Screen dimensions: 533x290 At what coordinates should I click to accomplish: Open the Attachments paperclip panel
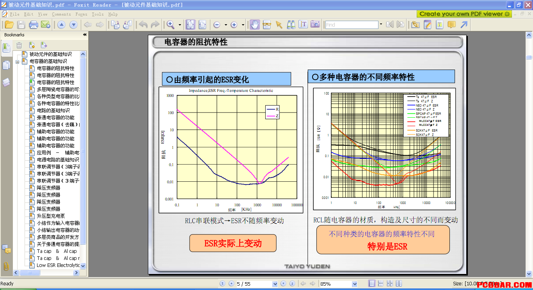6,266
